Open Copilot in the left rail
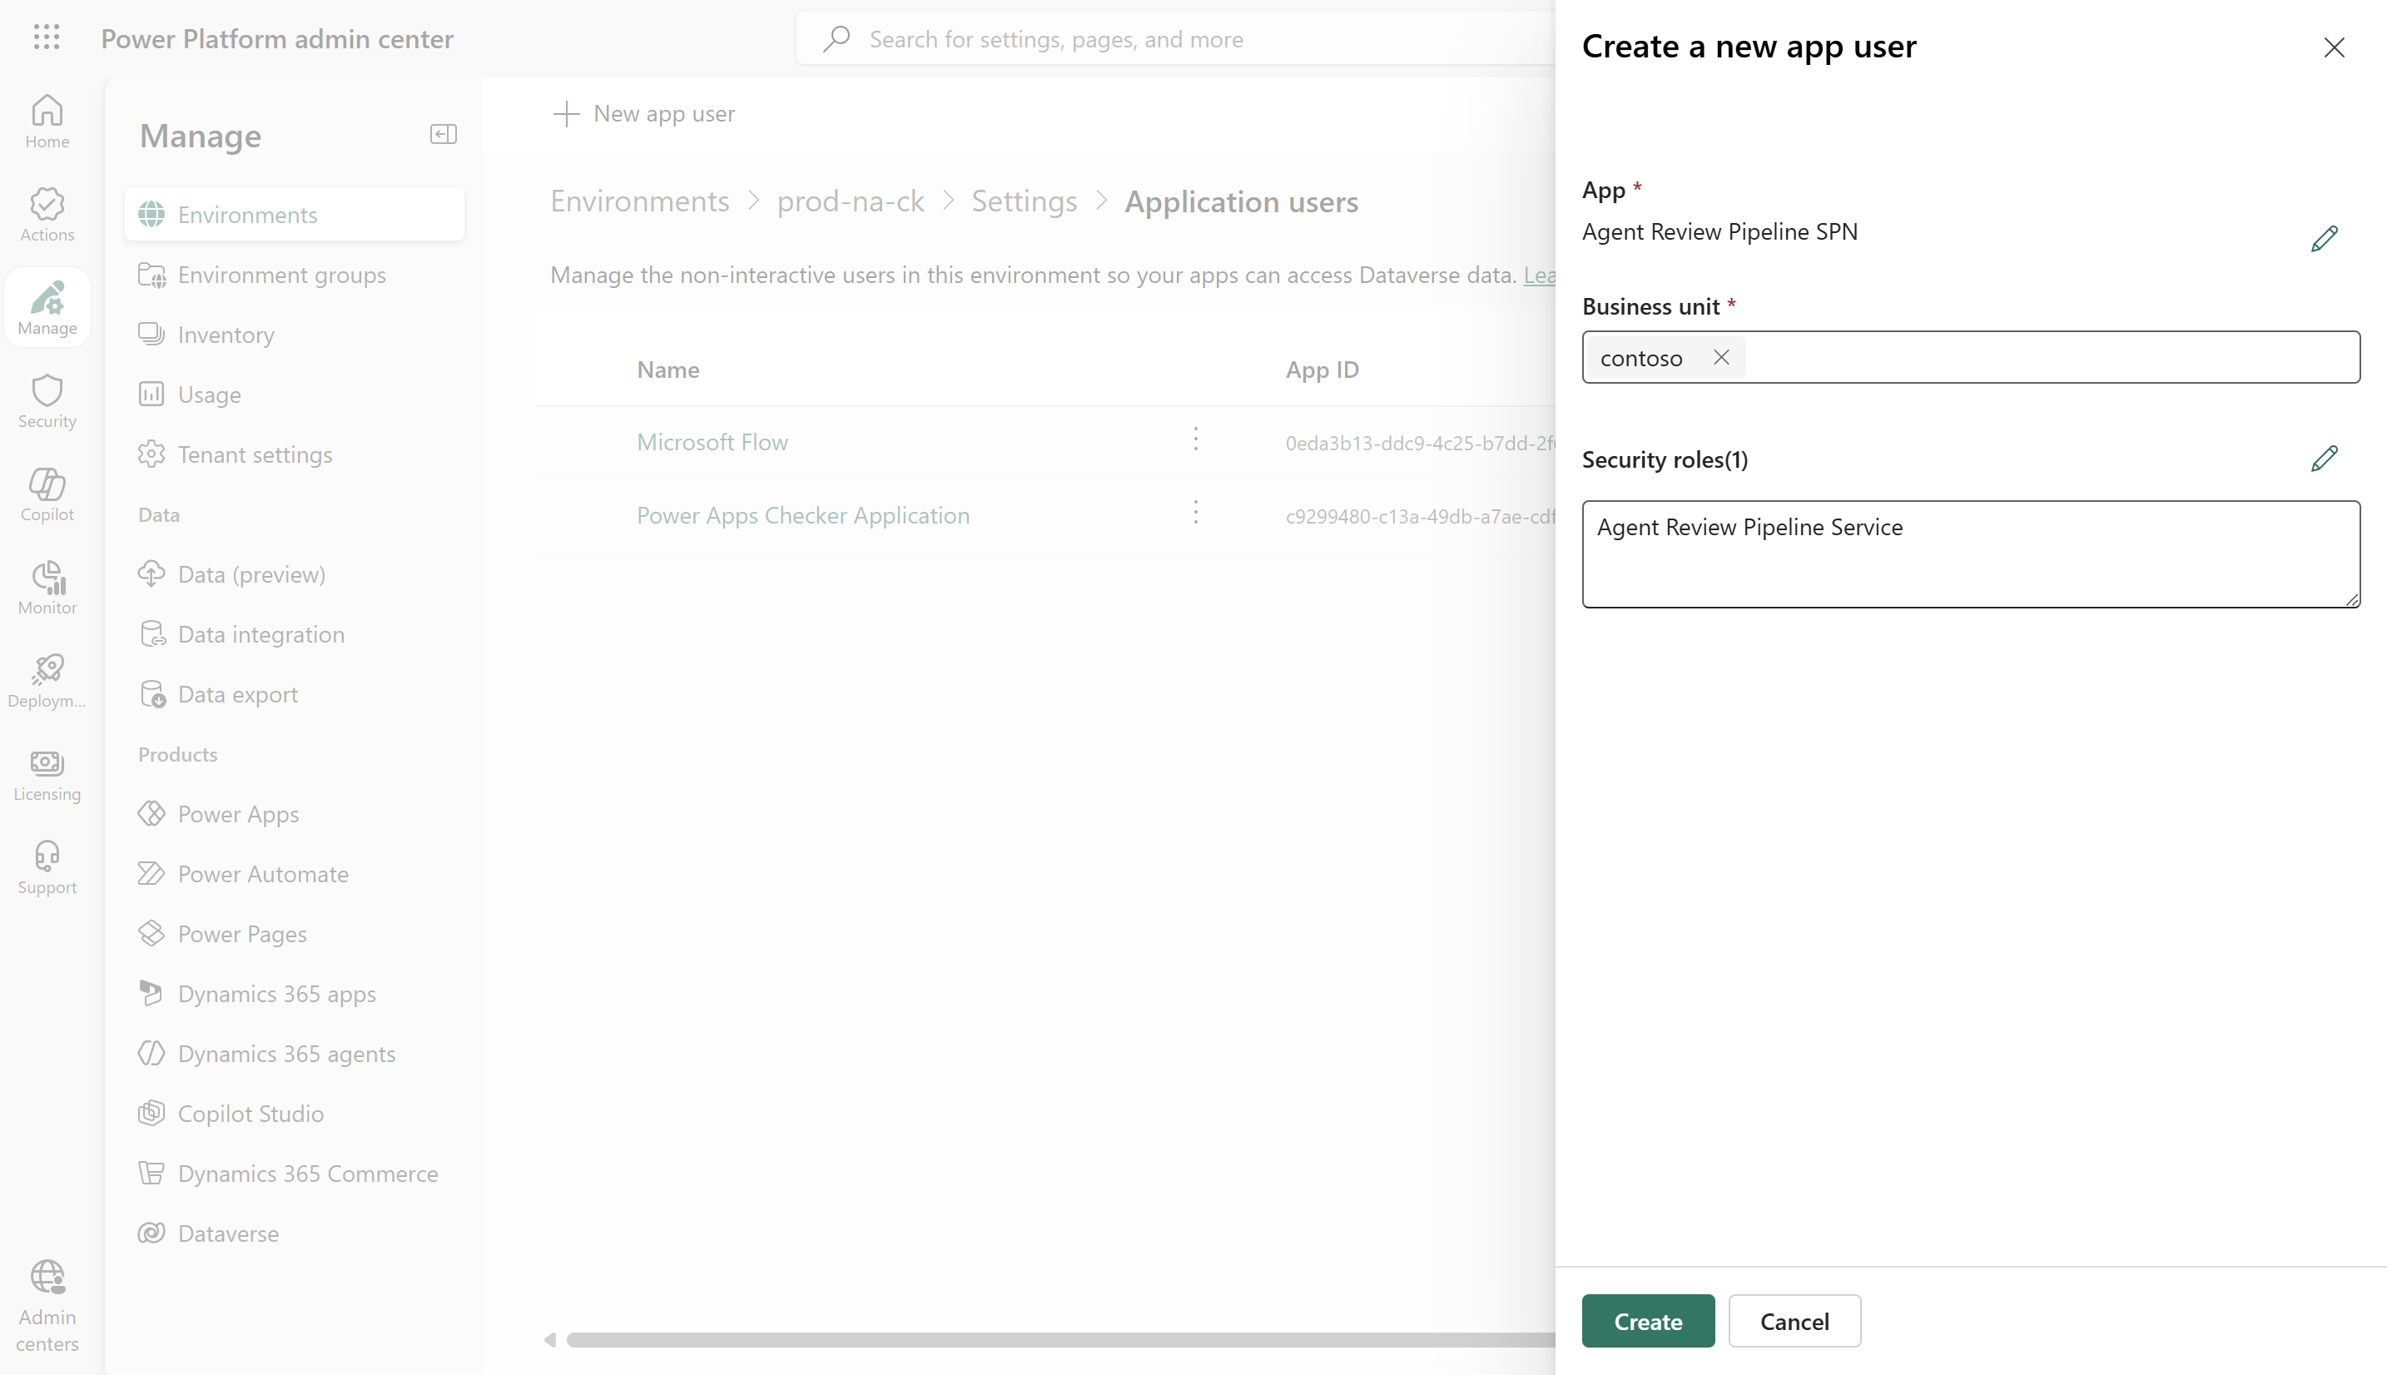 coord(47,495)
